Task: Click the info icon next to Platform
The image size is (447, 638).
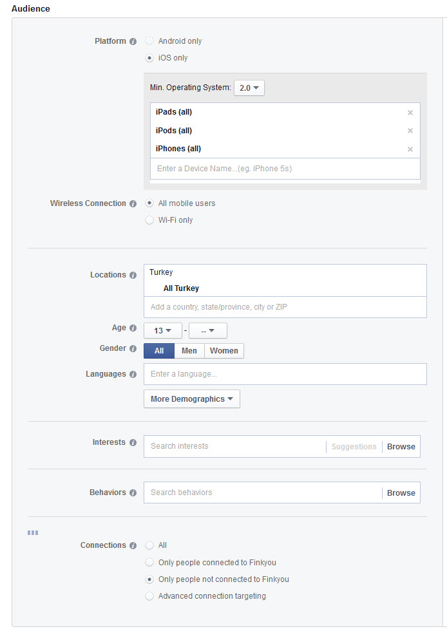Action: (x=133, y=41)
